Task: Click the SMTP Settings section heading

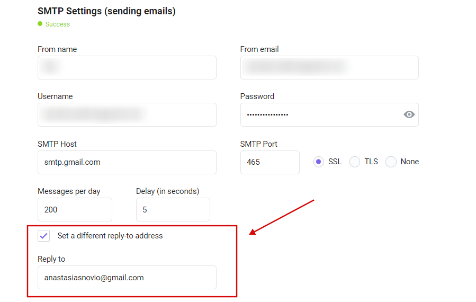Action: pyautogui.click(x=106, y=11)
